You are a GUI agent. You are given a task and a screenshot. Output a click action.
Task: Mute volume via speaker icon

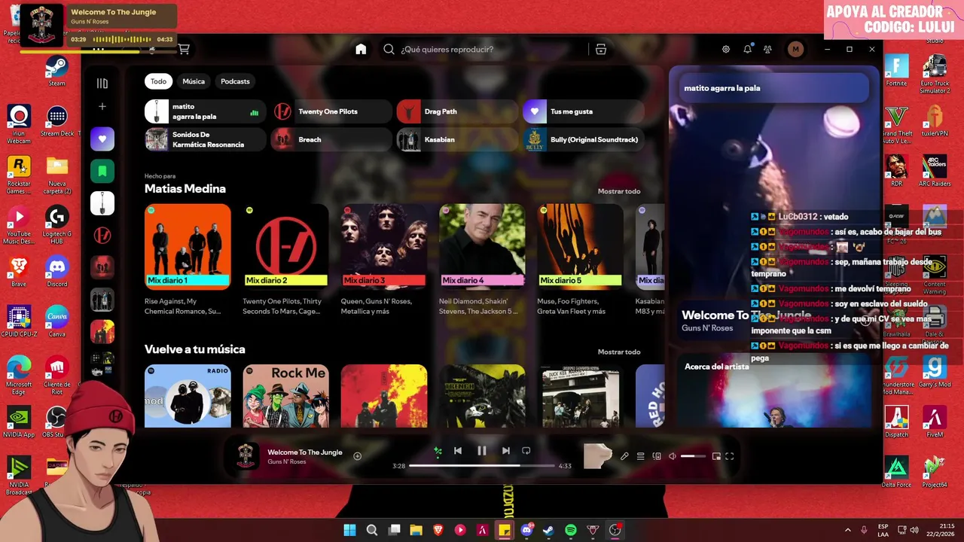673,456
